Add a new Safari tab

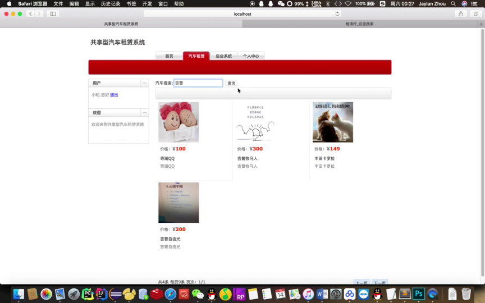point(481,24)
